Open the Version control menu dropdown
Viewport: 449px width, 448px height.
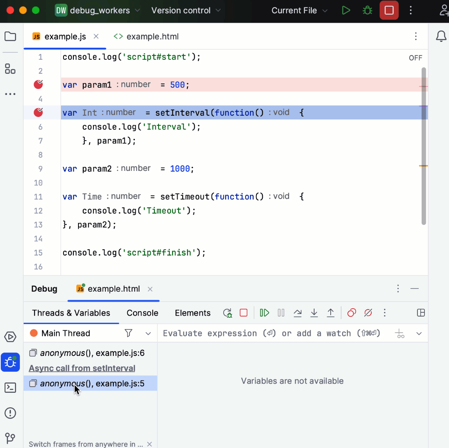click(185, 10)
